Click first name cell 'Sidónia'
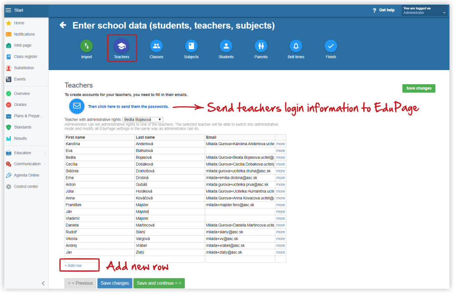This screenshot has height=293, width=454. [99, 171]
